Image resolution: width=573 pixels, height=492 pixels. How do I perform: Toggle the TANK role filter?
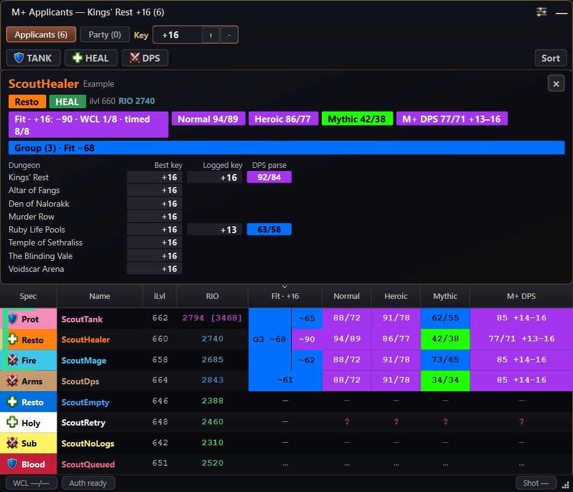click(x=33, y=58)
